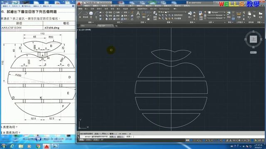The width and height of the screenshot is (266, 149).
Task: Toggle the grid display in status bar
Action: [x=191, y=141]
